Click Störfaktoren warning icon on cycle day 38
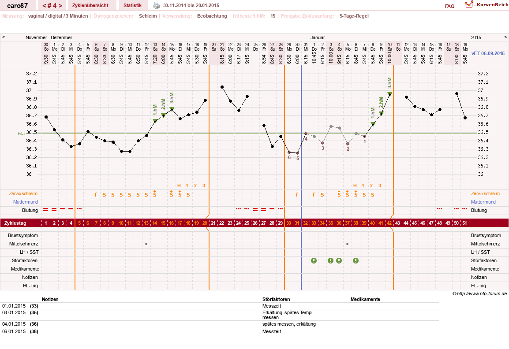This screenshot has width=509, height=349. pos(356,260)
